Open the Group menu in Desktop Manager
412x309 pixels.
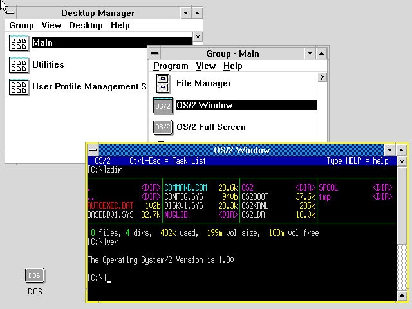pyautogui.click(x=21, y=26)
